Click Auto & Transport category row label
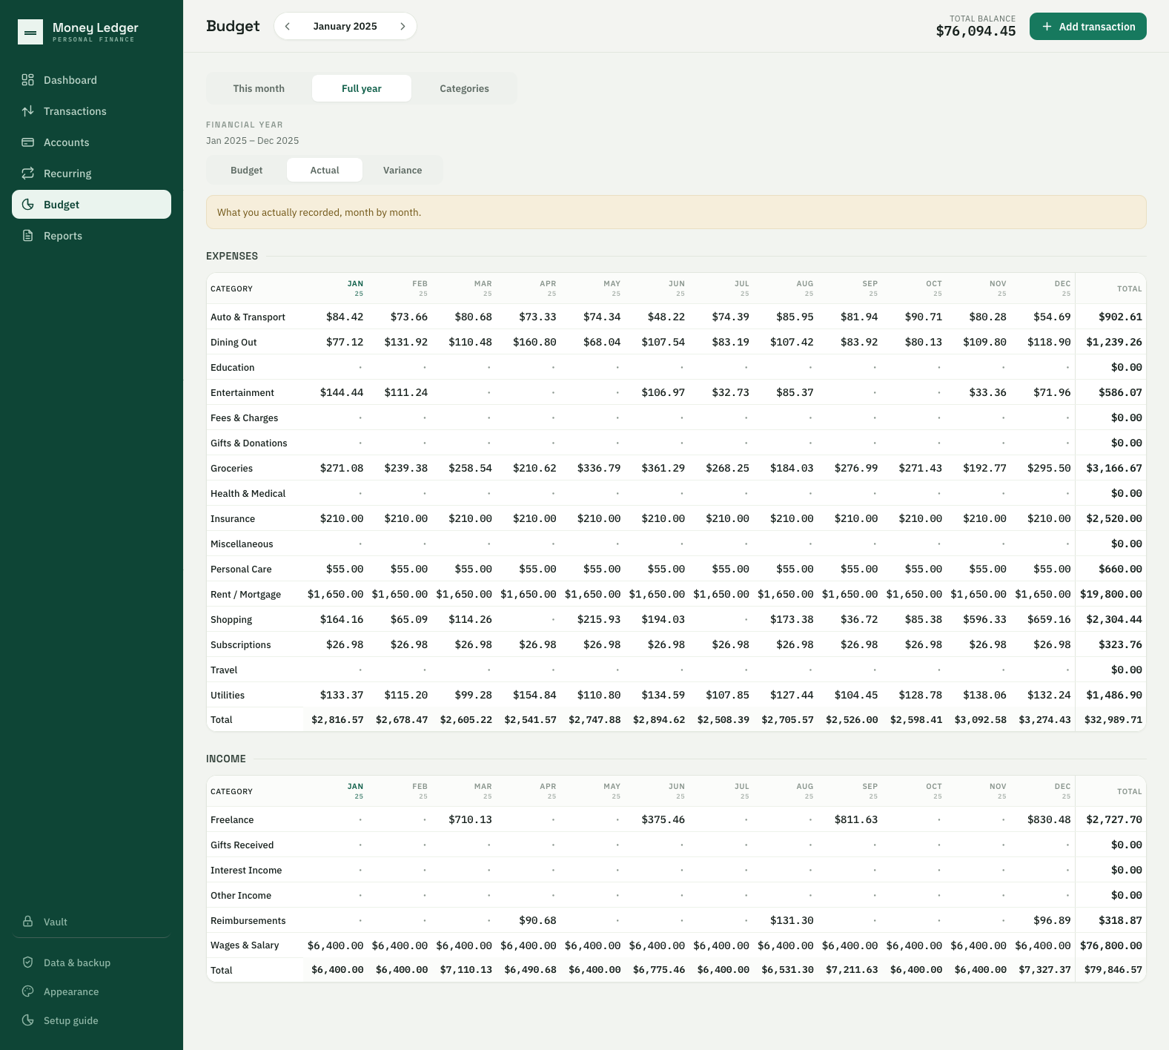The height and width of the screenshot is (1050, 1169). point(248,317)
